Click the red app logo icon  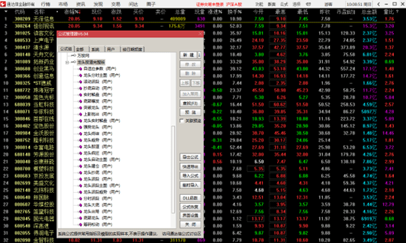(3, 4)
